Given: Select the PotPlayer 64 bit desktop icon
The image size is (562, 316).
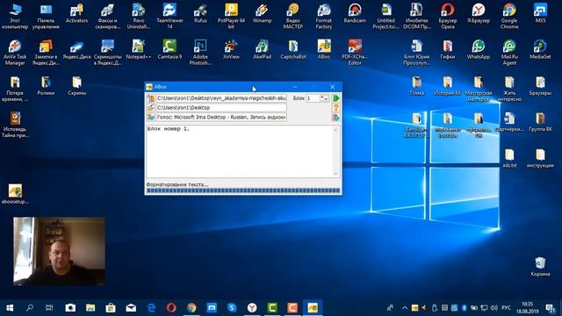Looking at the screenshot, I should click(231, 16).
